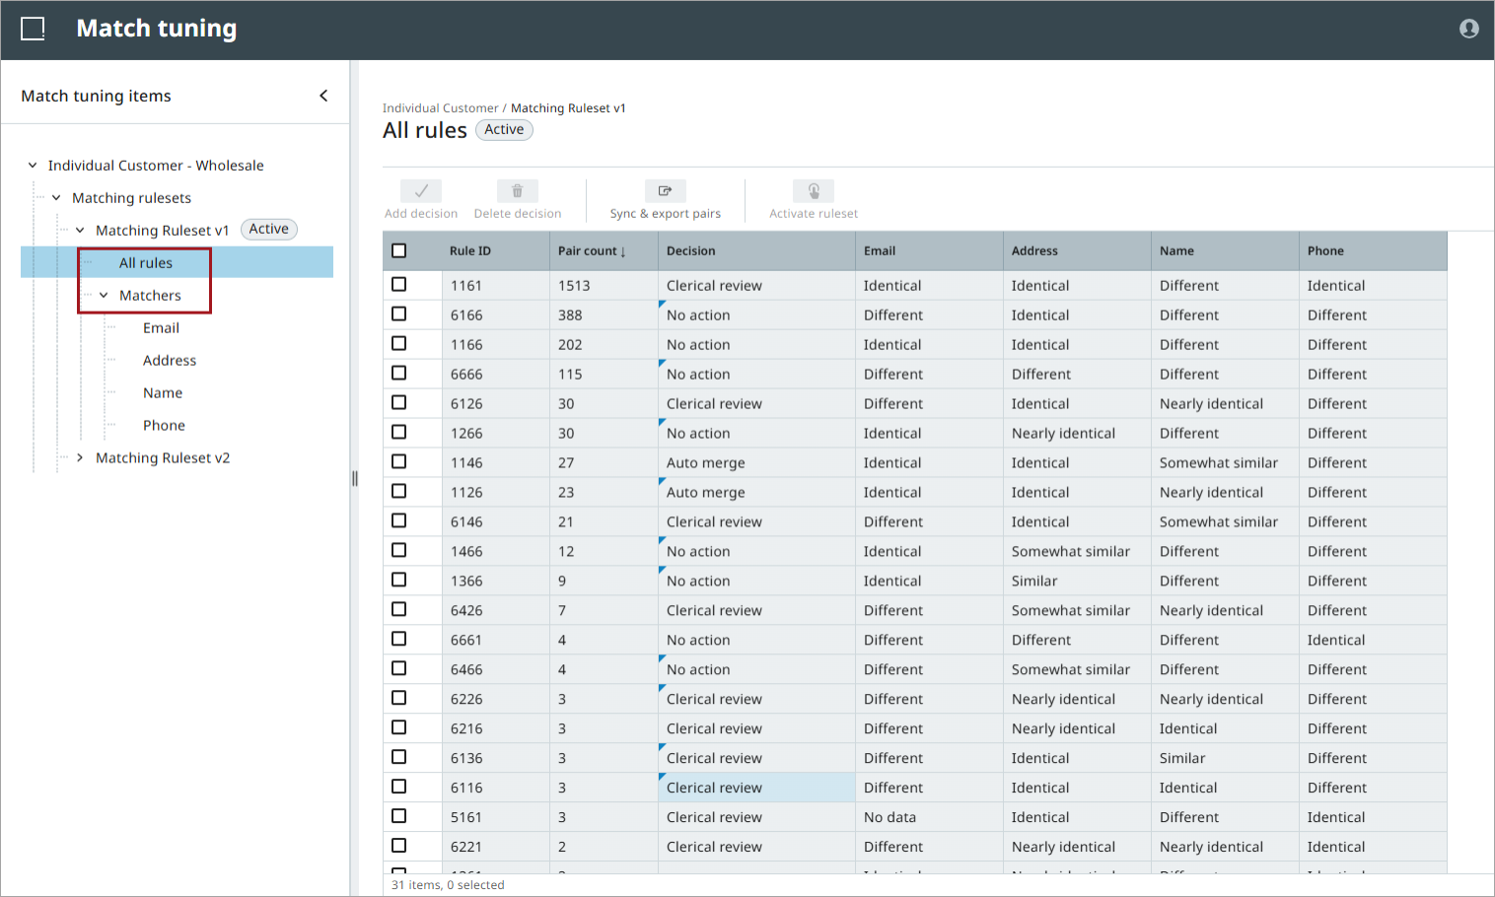1495x897 pixels.
Task: Click the Active badge next to All rules heading
Action: (x=504, y=130)
